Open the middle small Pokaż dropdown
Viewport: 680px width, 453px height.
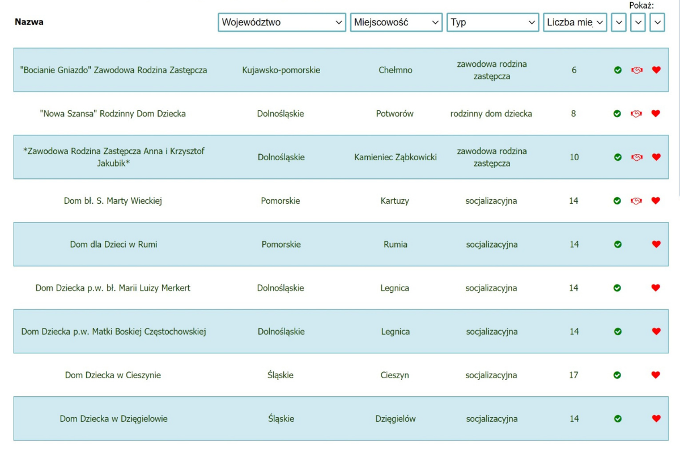pyautogui.click(x=638, y=22)
